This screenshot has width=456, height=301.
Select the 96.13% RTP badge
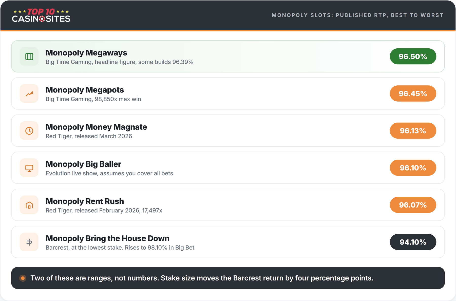pyautogui.click(x=413, y=131)
